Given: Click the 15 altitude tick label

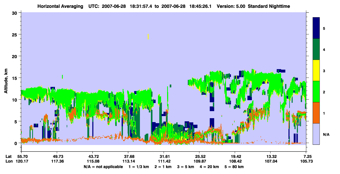Looking at the screenshot, I should [x=15, y=78].
